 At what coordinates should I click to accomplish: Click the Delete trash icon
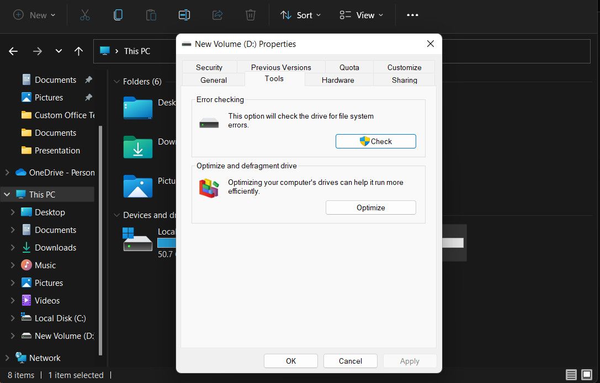click(251, 15)
